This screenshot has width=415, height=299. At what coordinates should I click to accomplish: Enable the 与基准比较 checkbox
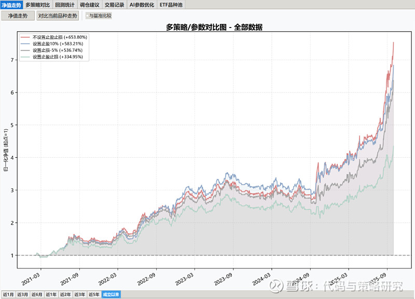[88, 16]
